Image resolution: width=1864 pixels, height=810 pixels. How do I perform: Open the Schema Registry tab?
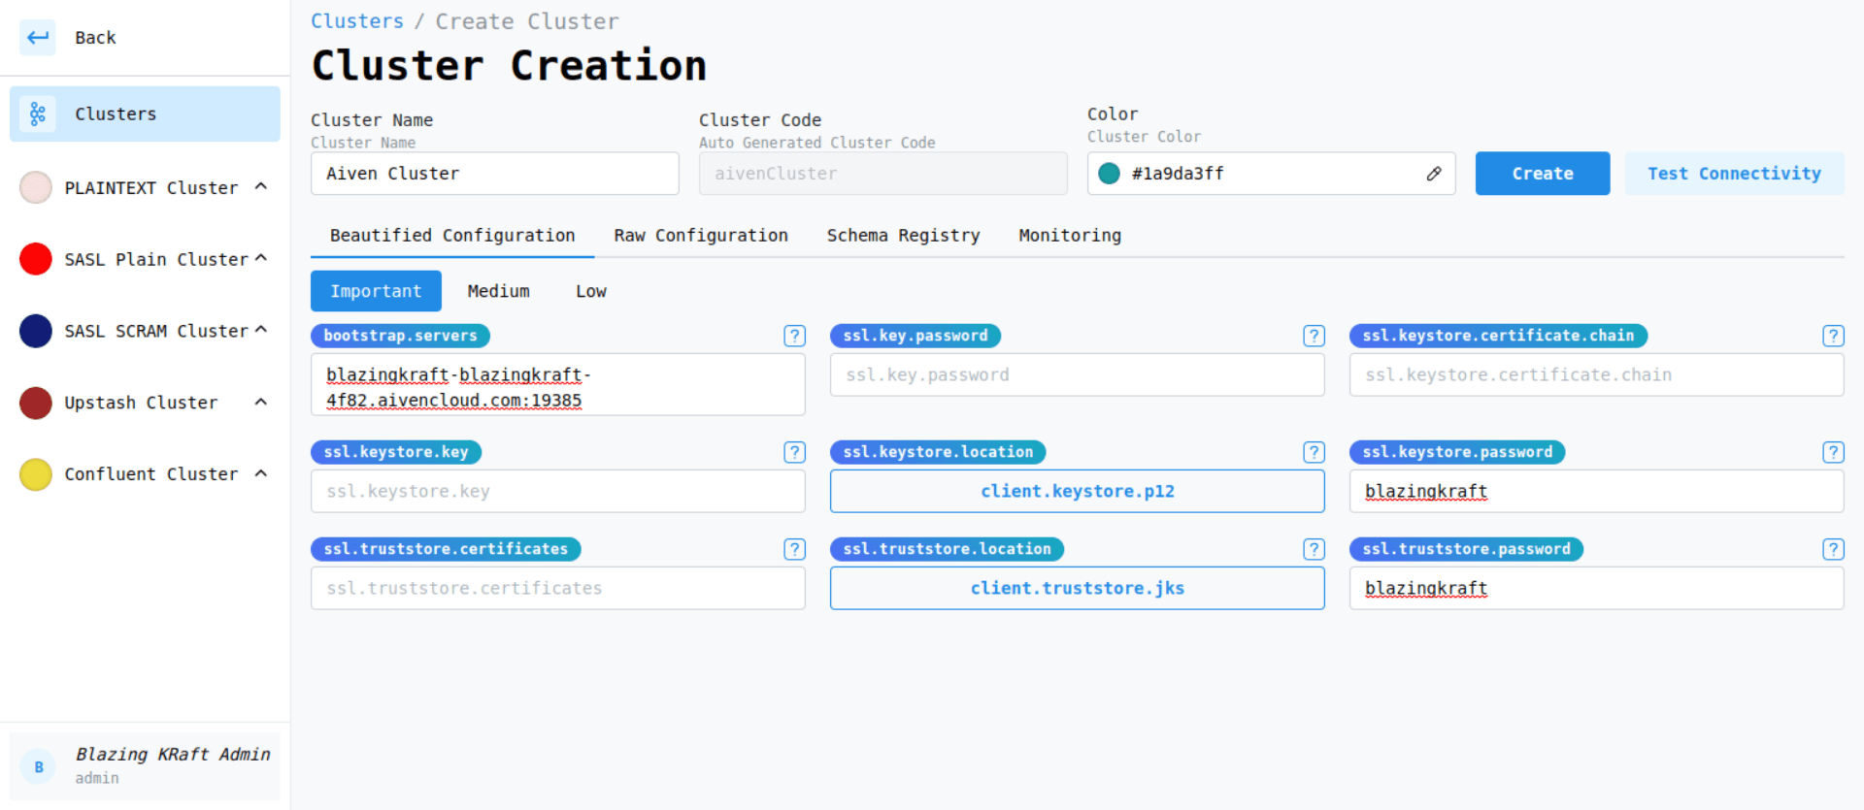tap(904, 236)
